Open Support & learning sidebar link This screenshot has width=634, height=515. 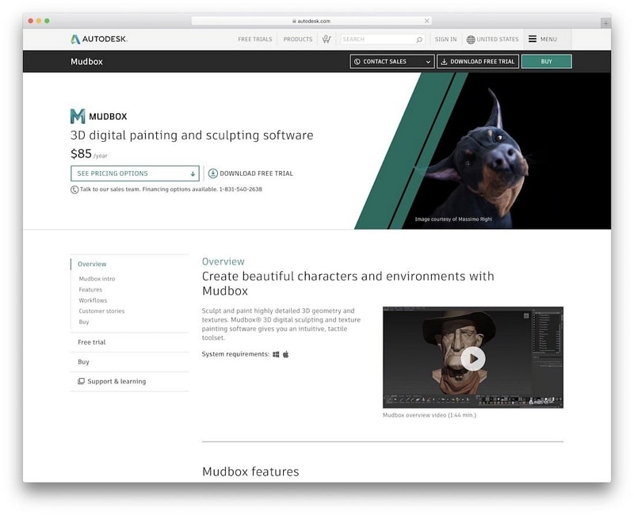[112, 381]
